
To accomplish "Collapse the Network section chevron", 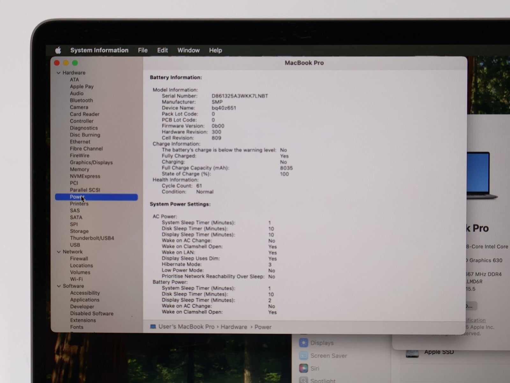I will [59, 252].
